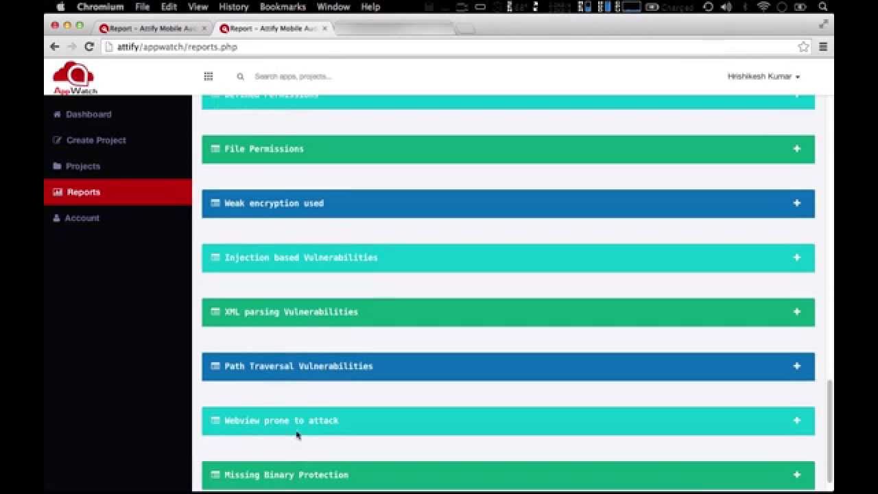The width and height of the screenshot is (878, 494).
Task: Toggle fullscreen with window corner arrows
Action: (823, 24)
